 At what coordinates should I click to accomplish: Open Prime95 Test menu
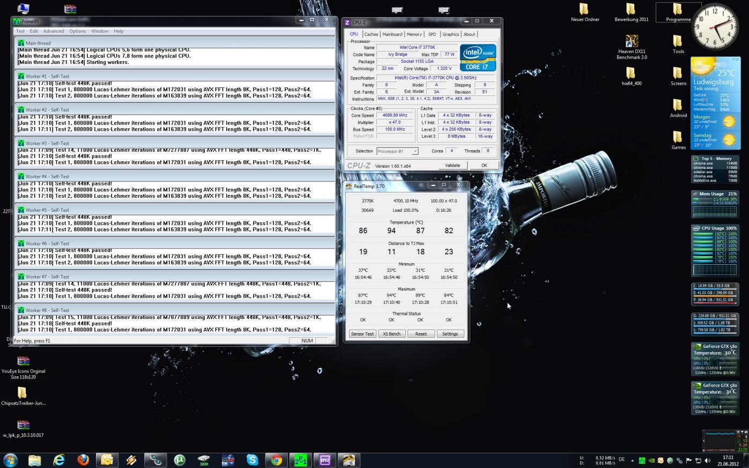click(x=20, y=31)
